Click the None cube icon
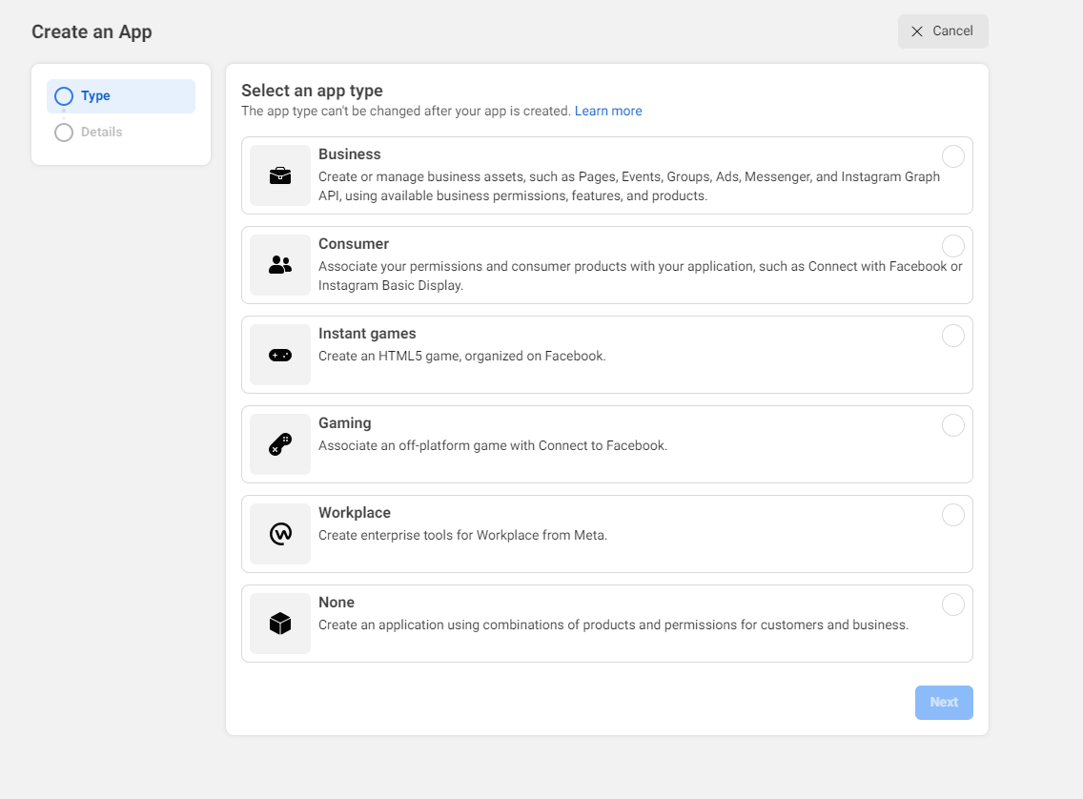The height and width of the screenshot is (799, 1083). (279, 624)
